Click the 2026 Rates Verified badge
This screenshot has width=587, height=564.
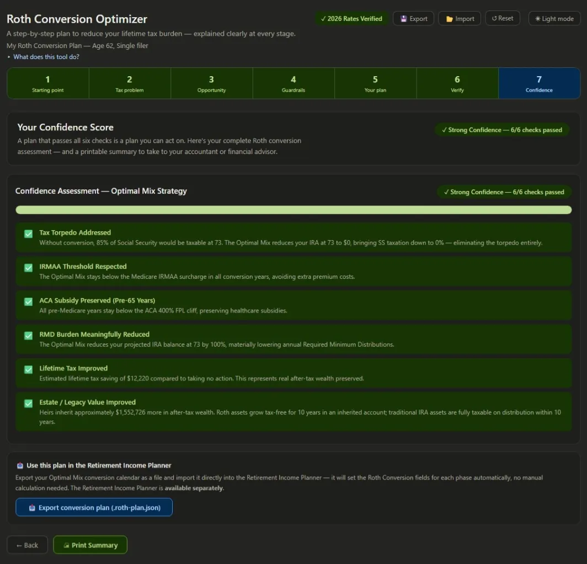[x=351, y=19]
